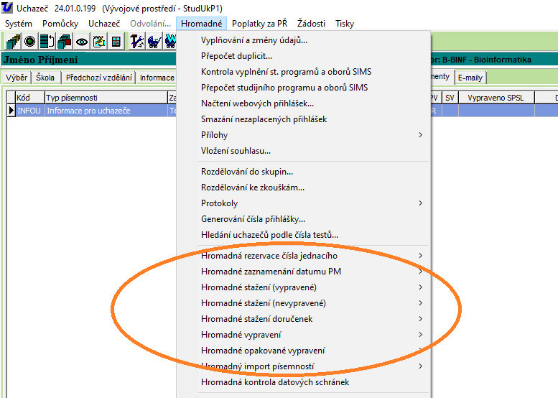558x398 pixels.
Task: Click the four-pane window grid icon
Action: pyautogui.click(x=116, y=41)
